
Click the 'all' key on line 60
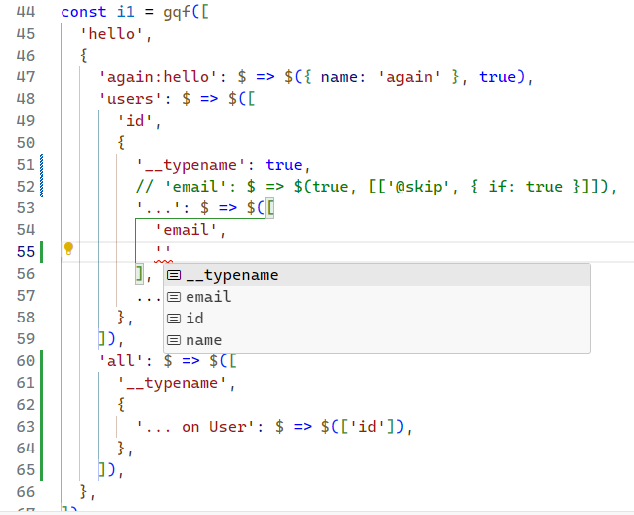coord(121,361)
